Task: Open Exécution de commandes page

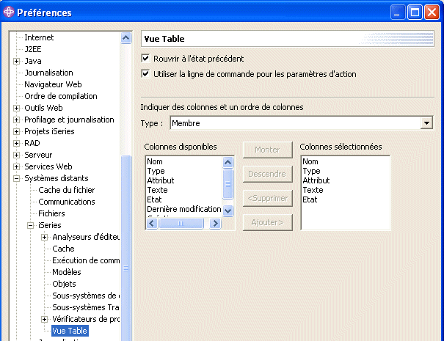Action: [86, 260]
